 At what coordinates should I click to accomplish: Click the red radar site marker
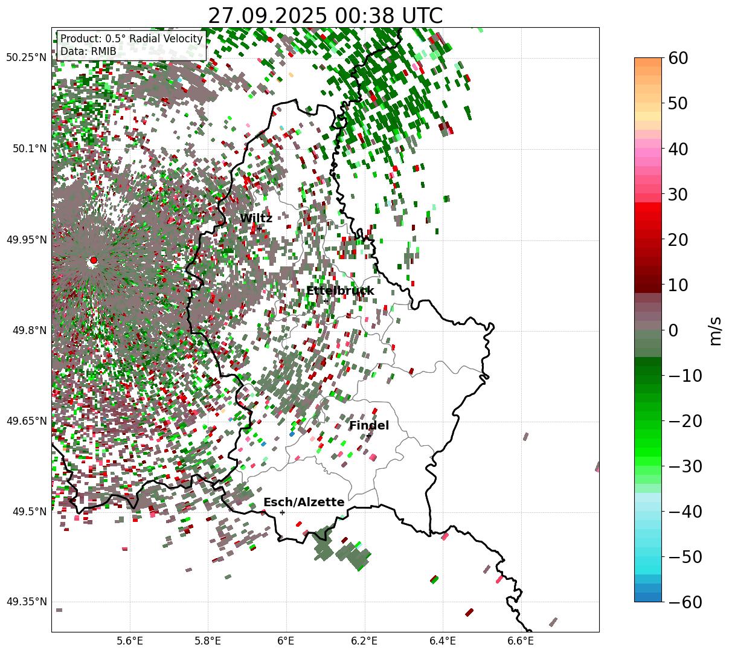click(x=93, y=260)
